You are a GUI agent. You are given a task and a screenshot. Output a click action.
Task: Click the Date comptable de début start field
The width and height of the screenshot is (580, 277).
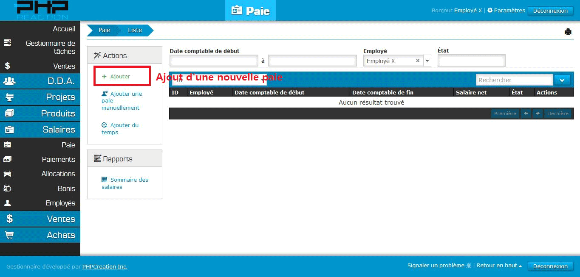(x=214, y=61)
